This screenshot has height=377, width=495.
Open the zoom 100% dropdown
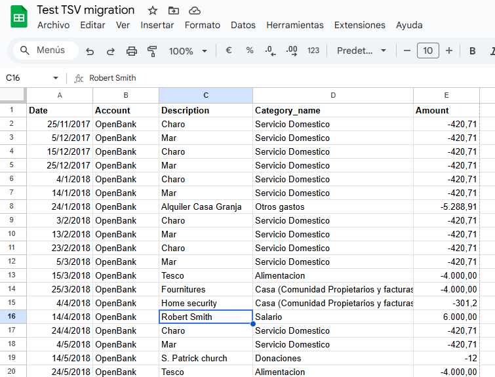pos(188,51)
